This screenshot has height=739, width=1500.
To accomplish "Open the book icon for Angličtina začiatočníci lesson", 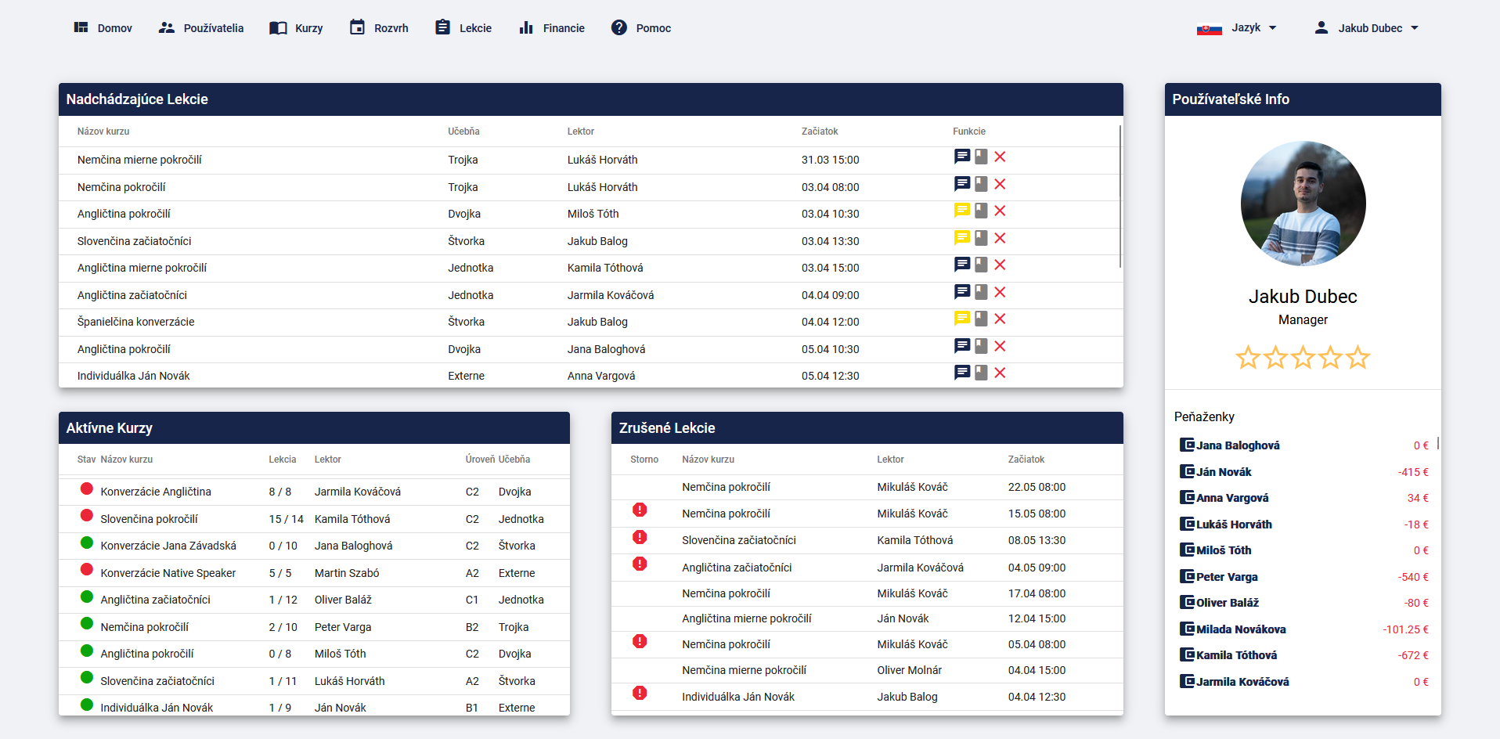I will (x=981, y=292).
